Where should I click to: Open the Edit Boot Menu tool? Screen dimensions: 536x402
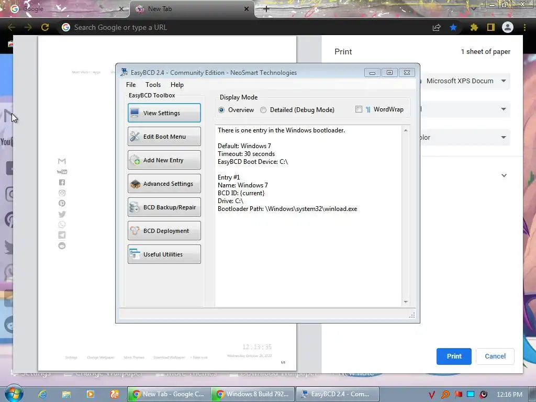(164, 137)
